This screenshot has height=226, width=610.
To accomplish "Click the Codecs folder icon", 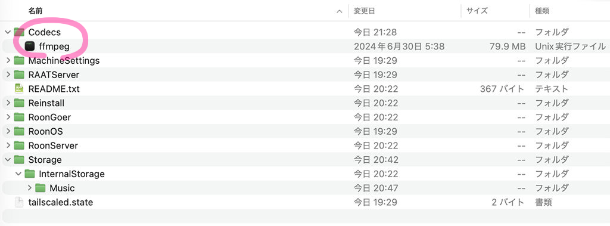I will tap(19, 32).
